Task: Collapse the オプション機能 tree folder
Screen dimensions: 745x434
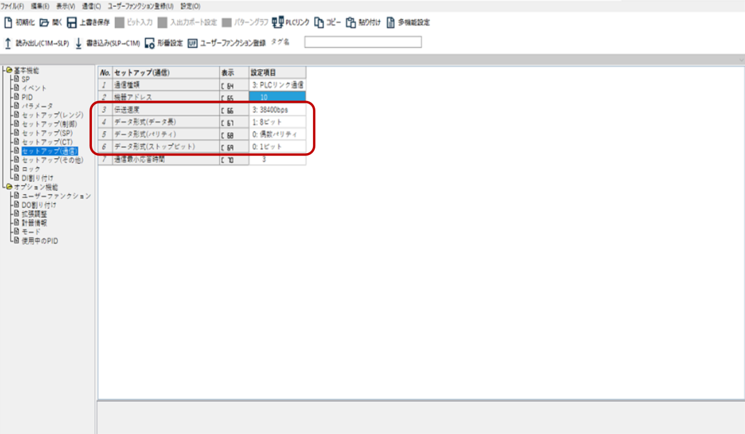Action: pos(9,187)
